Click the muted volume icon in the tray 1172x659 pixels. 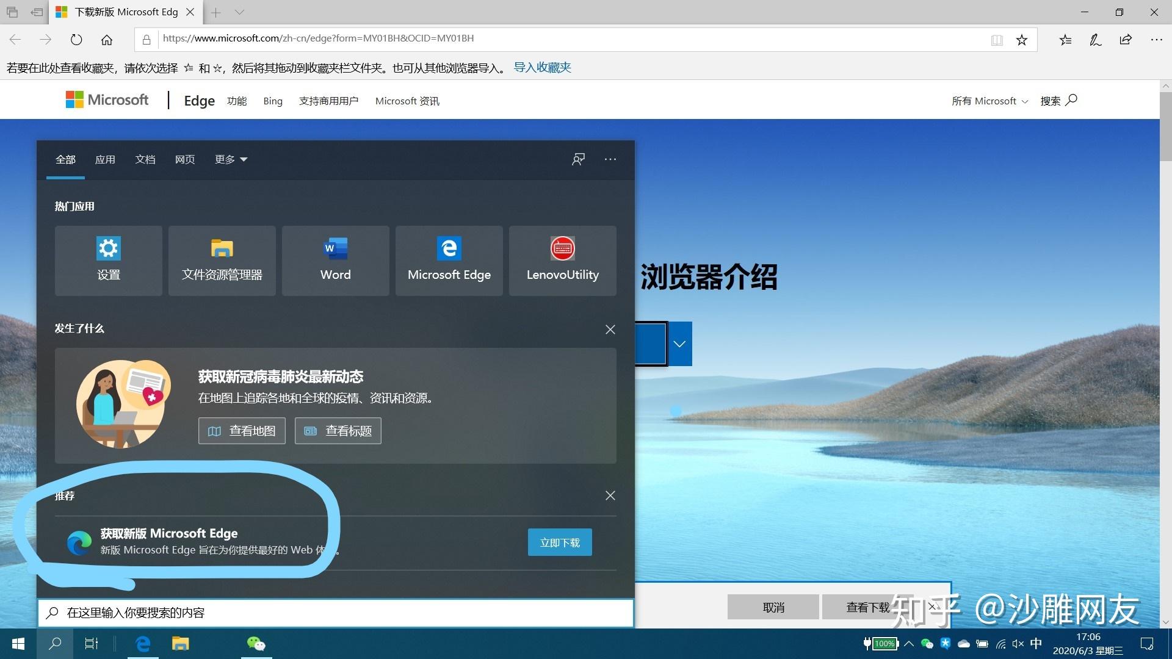pos(1018,644)
